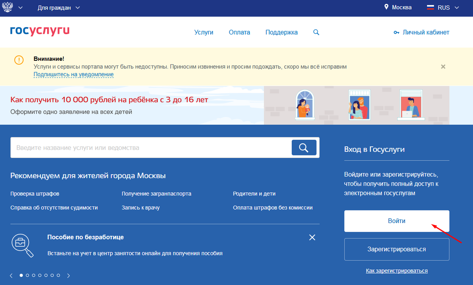Open Родители и дети section
This screenshot has height=285, width=473.
point(254,194)
